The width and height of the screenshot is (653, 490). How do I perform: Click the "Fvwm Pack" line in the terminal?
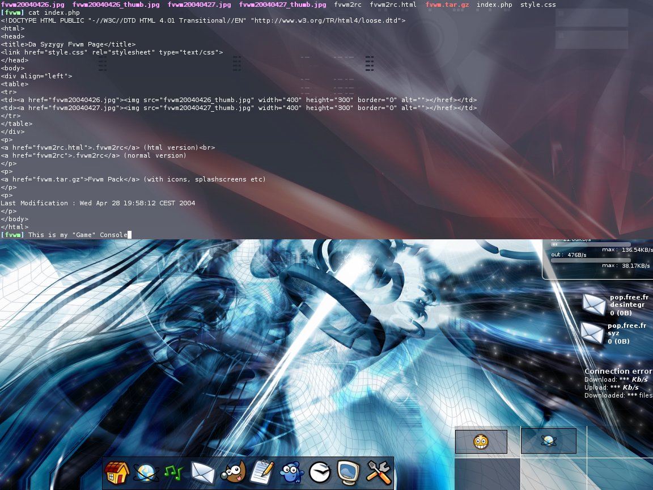coord(133,179)
